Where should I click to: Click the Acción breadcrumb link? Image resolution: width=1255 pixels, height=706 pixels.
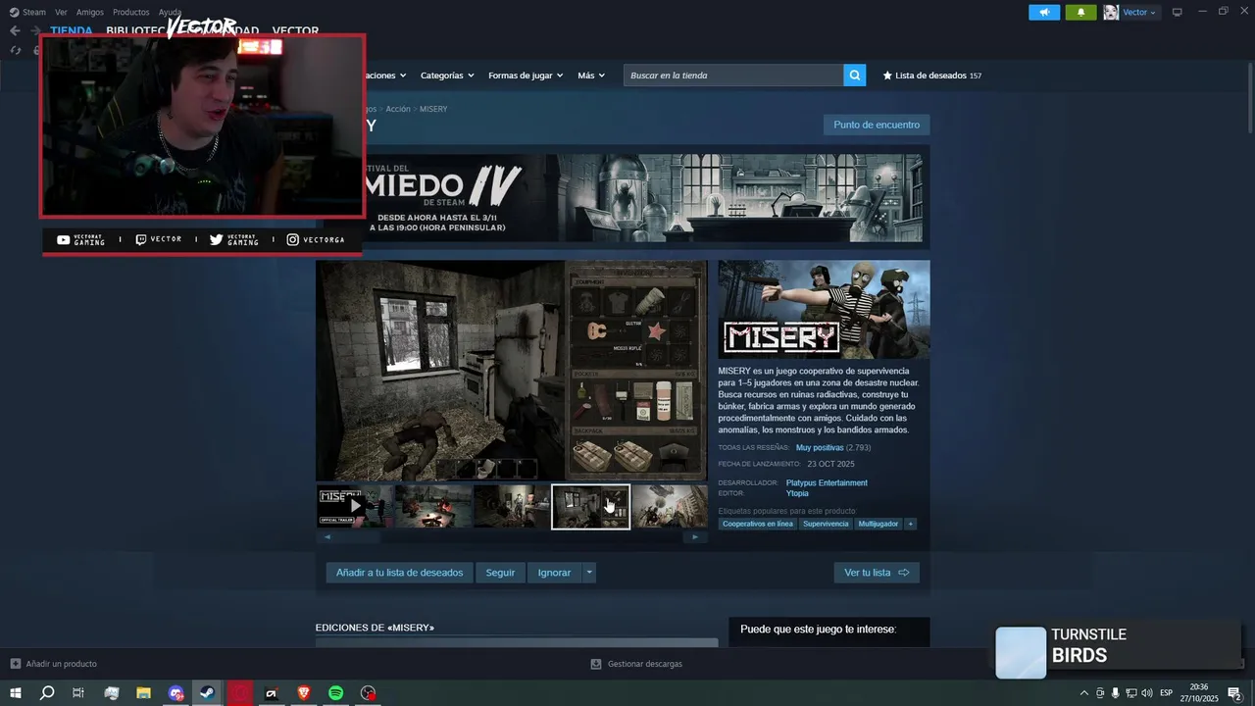coord(398,109)
